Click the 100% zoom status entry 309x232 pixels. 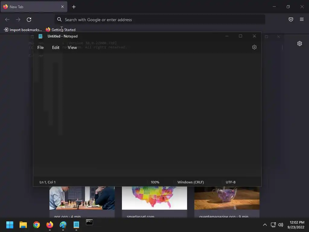click(155, 182)
